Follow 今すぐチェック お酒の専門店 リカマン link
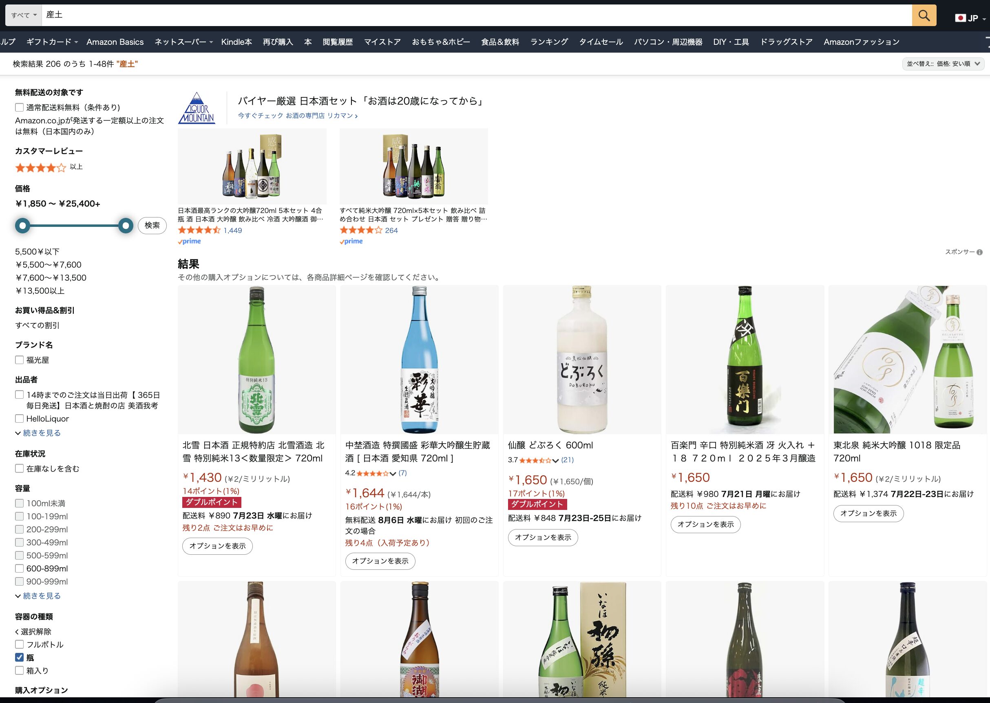 [x=298, y=116]
